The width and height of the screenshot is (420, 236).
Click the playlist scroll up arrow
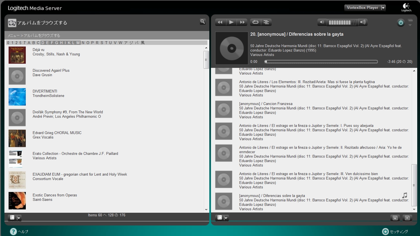coord(414,71)
